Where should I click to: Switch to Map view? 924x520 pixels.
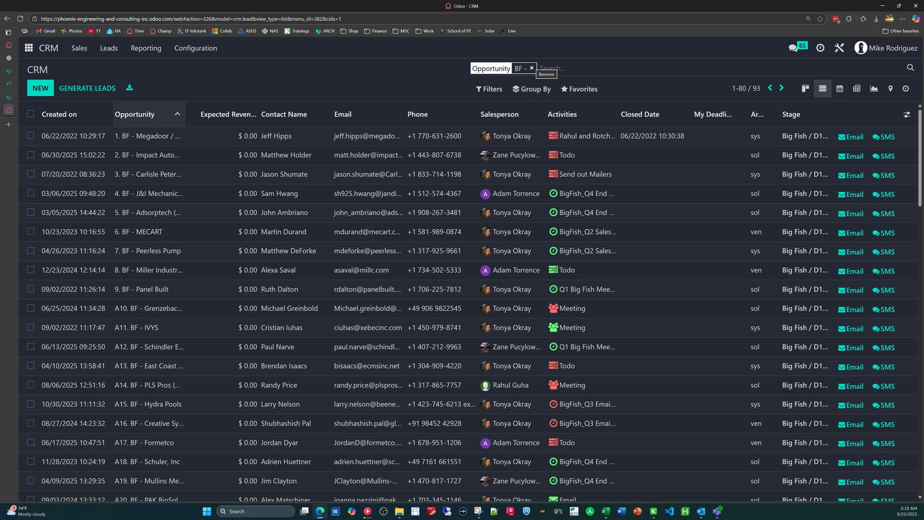click(891, 88)
